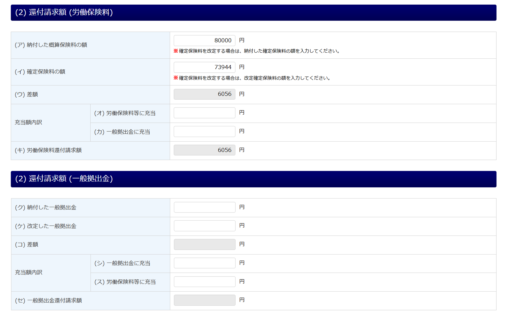Click the (ス) 労働保険料等に充当 input field
The image size is (508, 318).
[204, 282]
